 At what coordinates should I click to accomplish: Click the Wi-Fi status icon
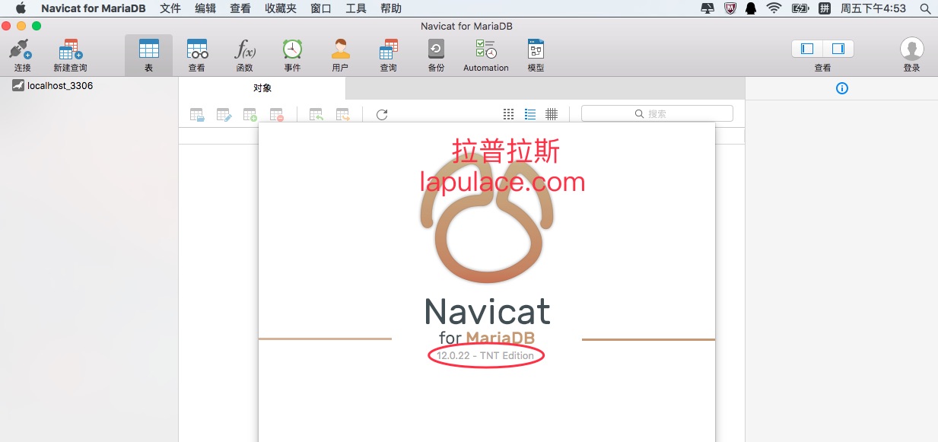click(774, 8)
